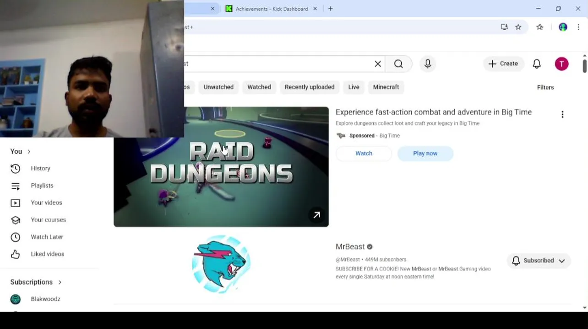Click the install app icon in the address bar
This screenshot has height=329, width=588.
[504, 27]
